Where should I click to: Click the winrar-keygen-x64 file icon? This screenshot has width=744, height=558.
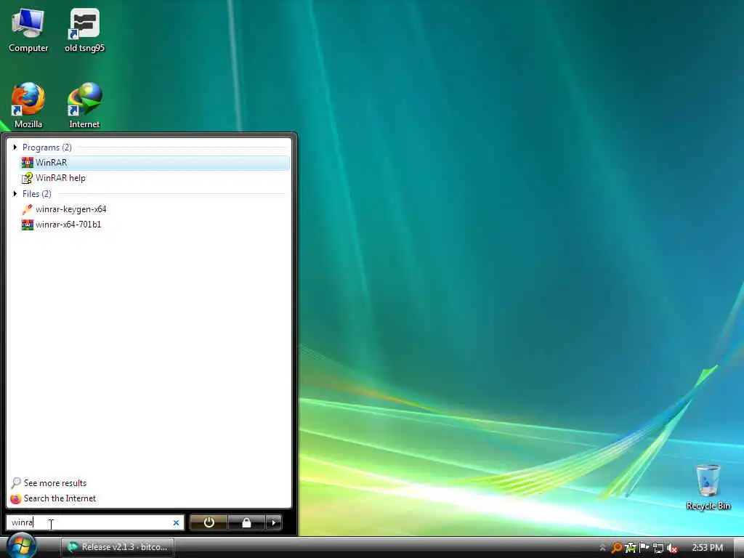point(28,209)
